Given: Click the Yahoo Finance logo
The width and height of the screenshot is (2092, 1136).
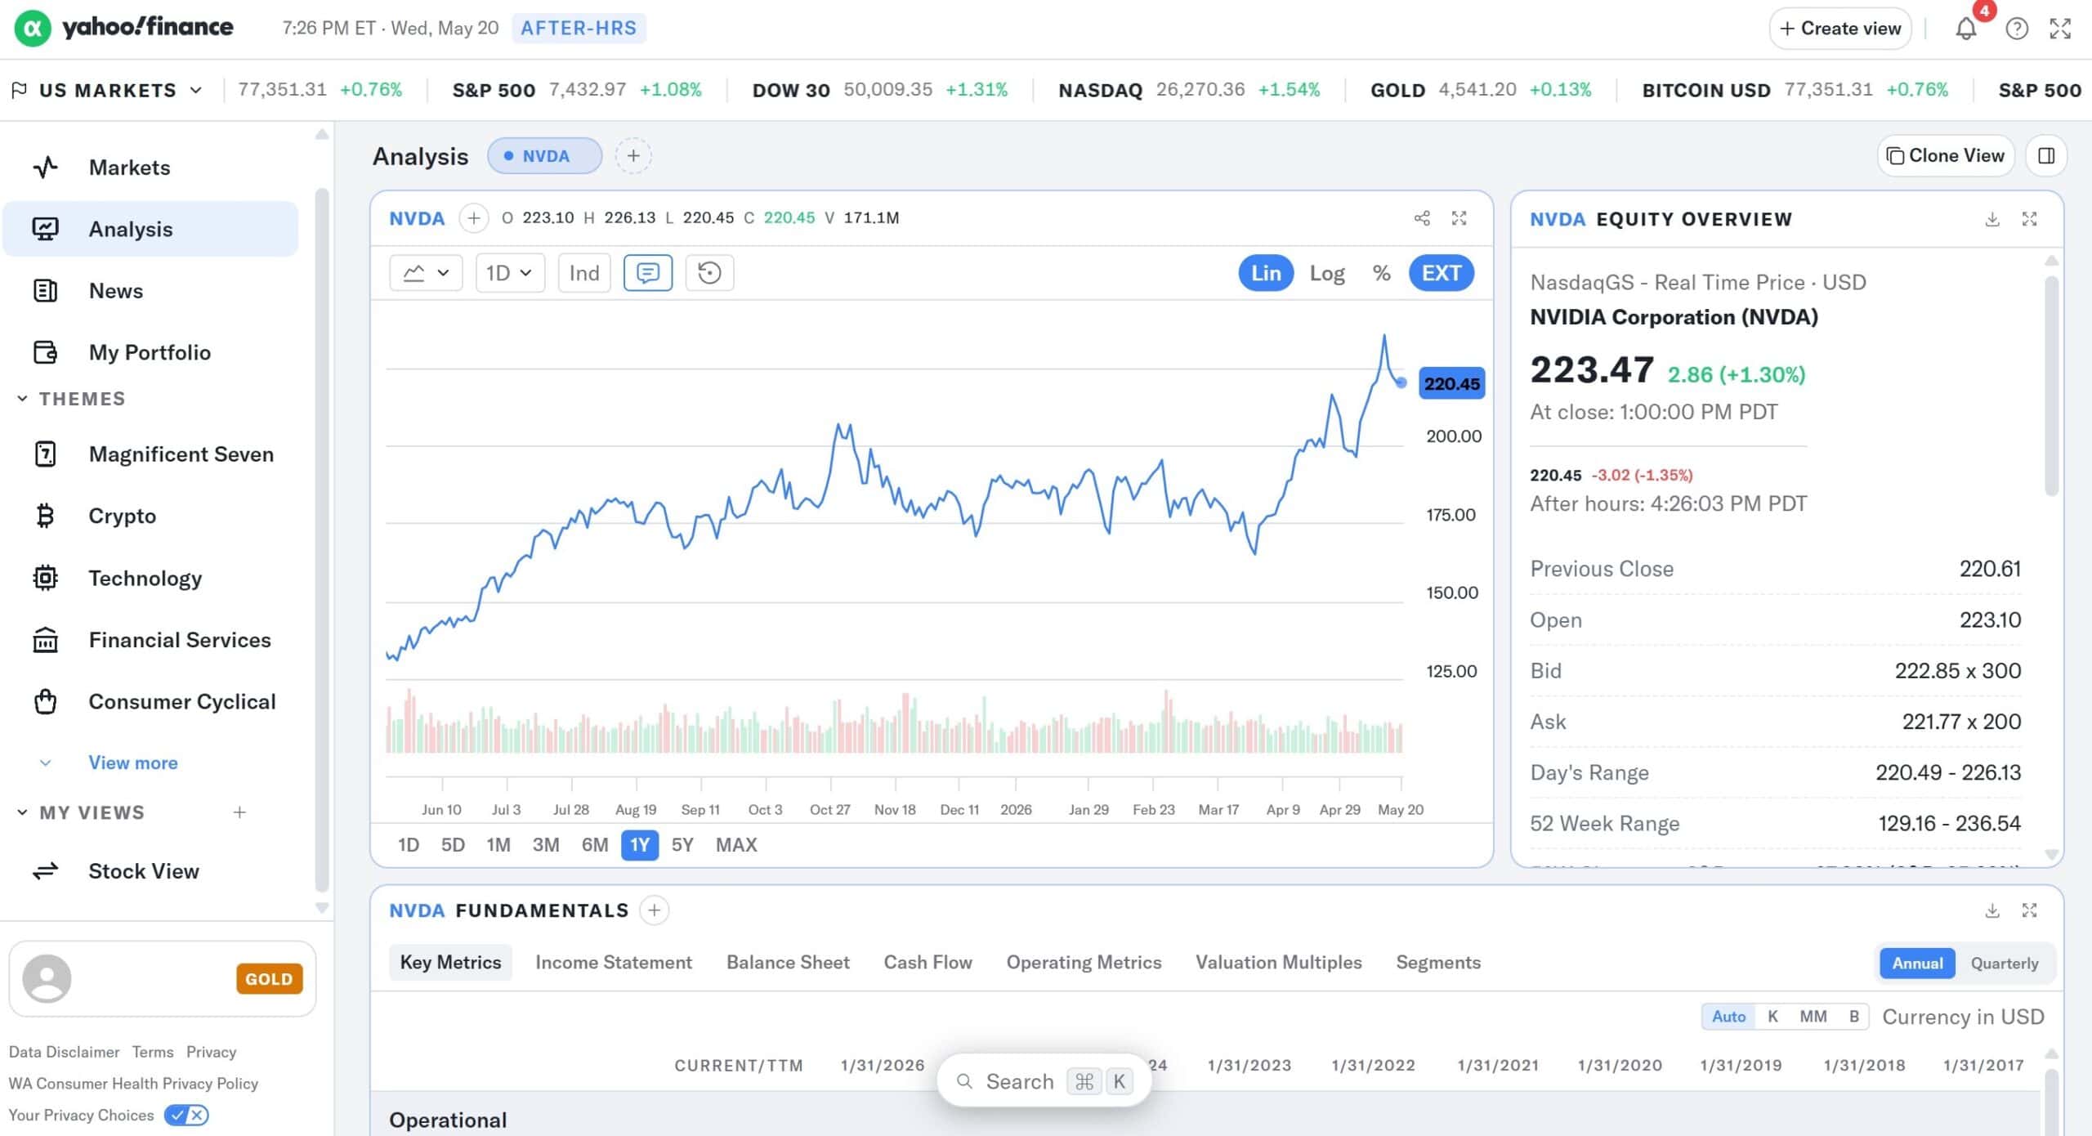Looking at the screenshot, I should pos(123,28).
